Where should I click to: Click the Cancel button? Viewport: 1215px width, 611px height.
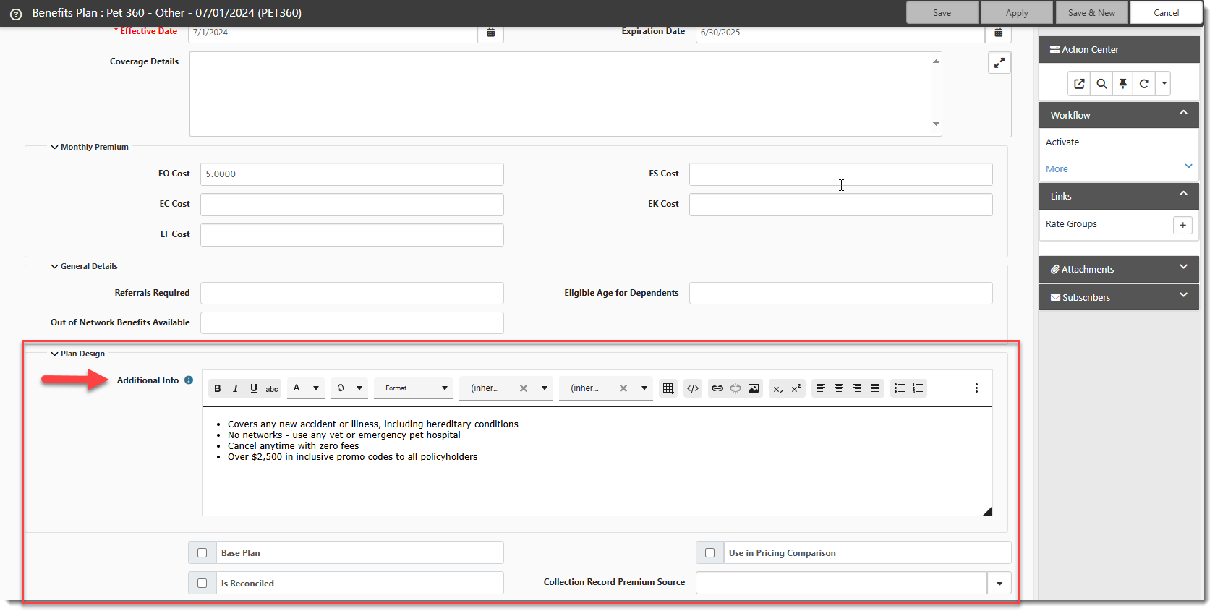click(x=1166, y=13)
